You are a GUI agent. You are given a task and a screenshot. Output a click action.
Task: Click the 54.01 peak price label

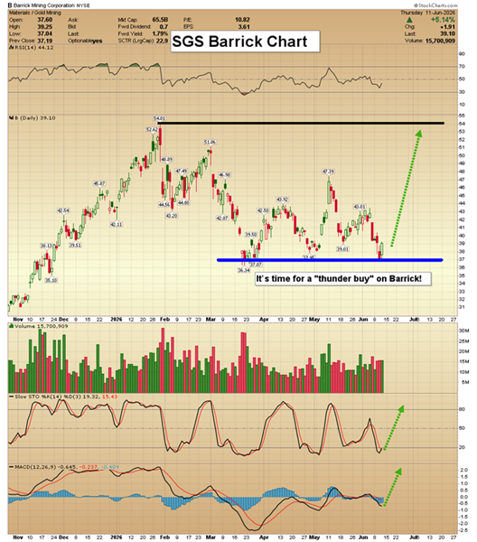coord(159,118)
